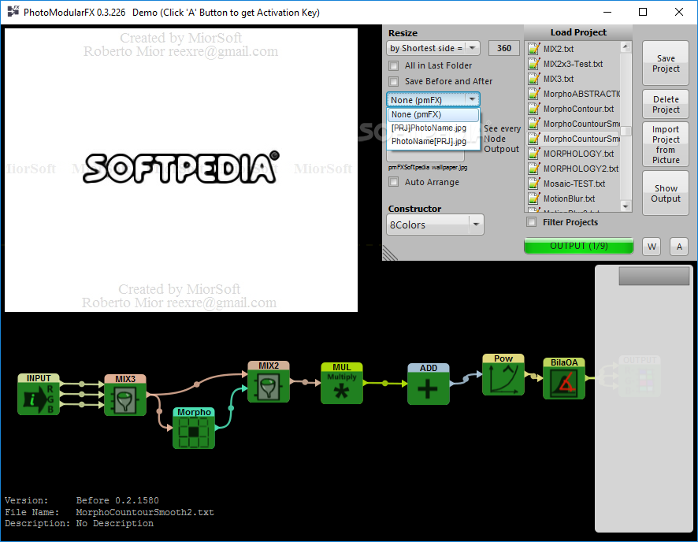Toggle Auto Arrange checkbox

point(394,182)
